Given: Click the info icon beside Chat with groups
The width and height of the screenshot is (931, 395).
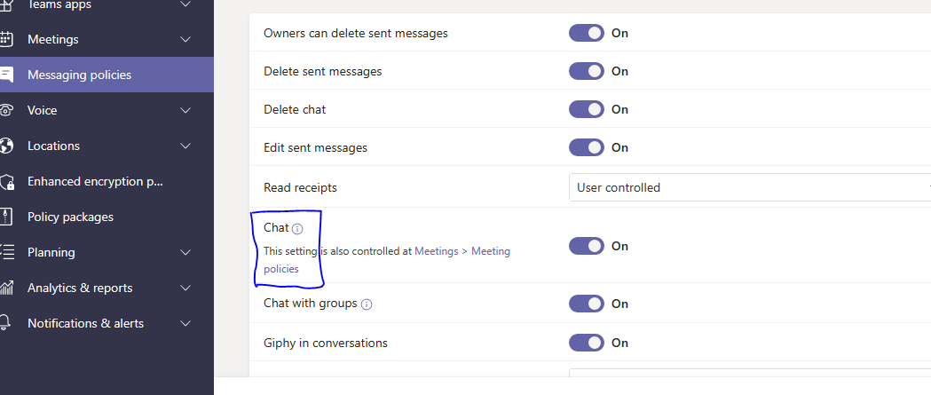Looking at the screenshot, I should point(367,304).
